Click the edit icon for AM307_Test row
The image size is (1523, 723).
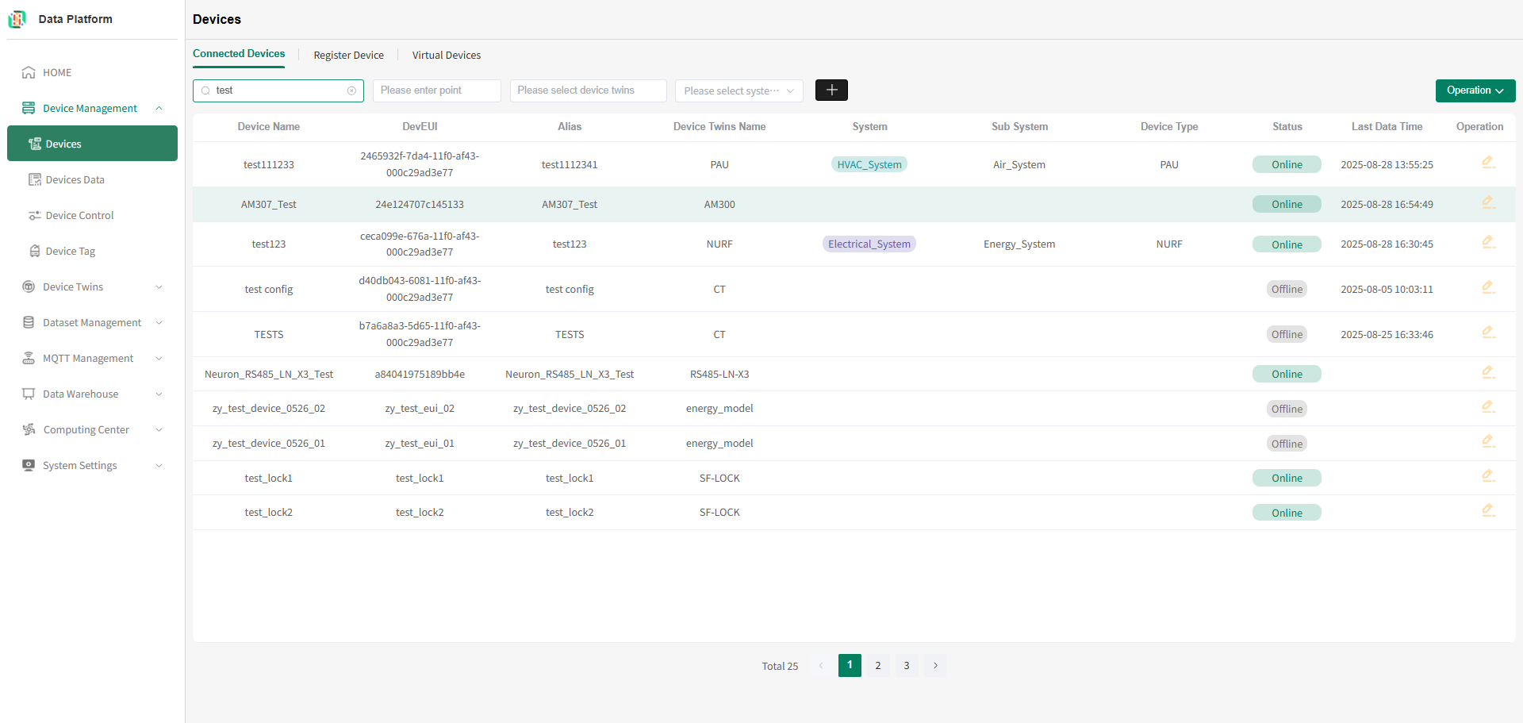[x=1488, y=202]
